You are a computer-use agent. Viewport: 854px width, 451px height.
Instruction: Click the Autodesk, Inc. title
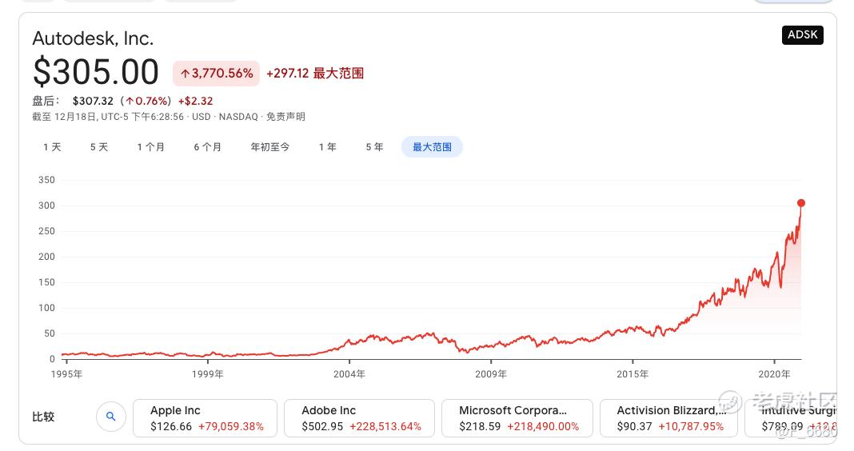93,38
